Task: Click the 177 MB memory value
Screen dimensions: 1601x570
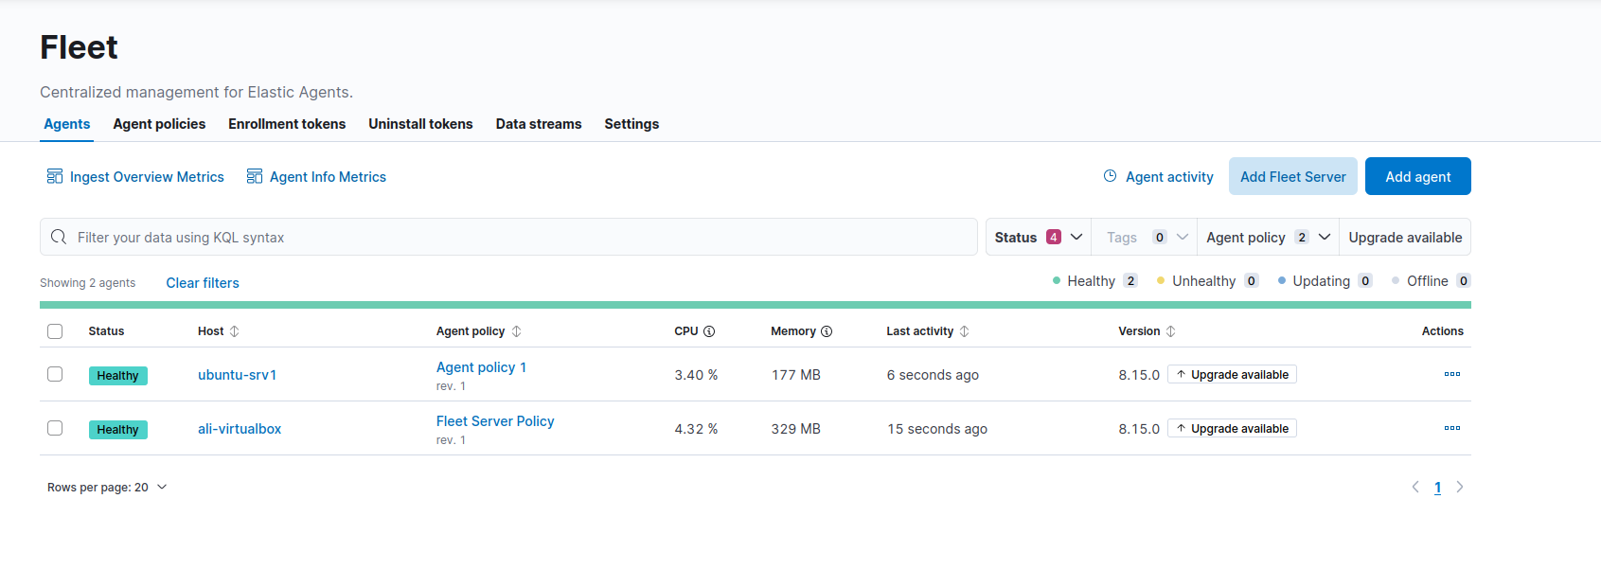Action: pyautogui.click(x=796, y=375)
